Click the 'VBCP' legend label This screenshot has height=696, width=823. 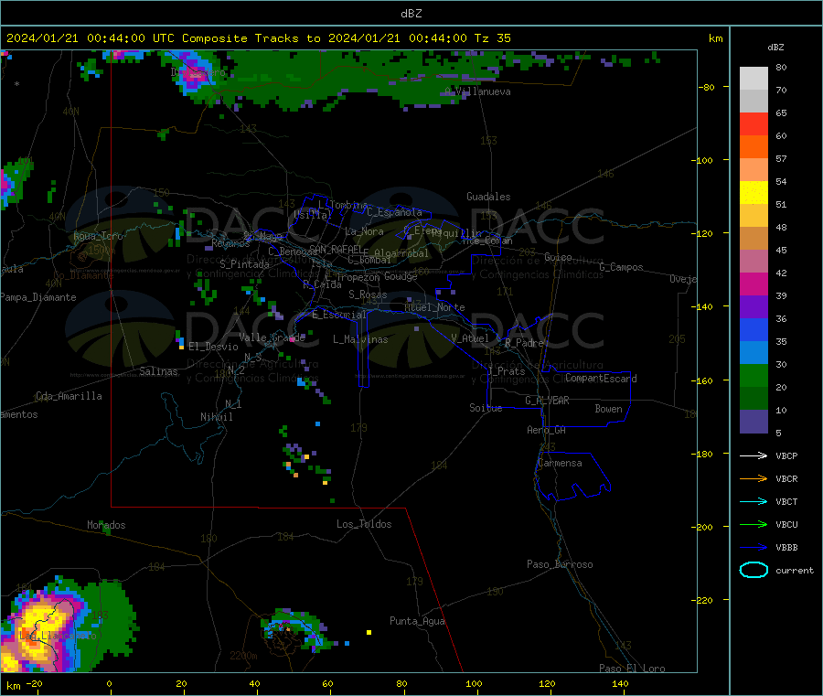786,456
